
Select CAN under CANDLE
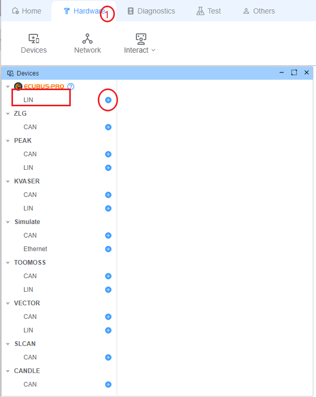click(30, 384)
